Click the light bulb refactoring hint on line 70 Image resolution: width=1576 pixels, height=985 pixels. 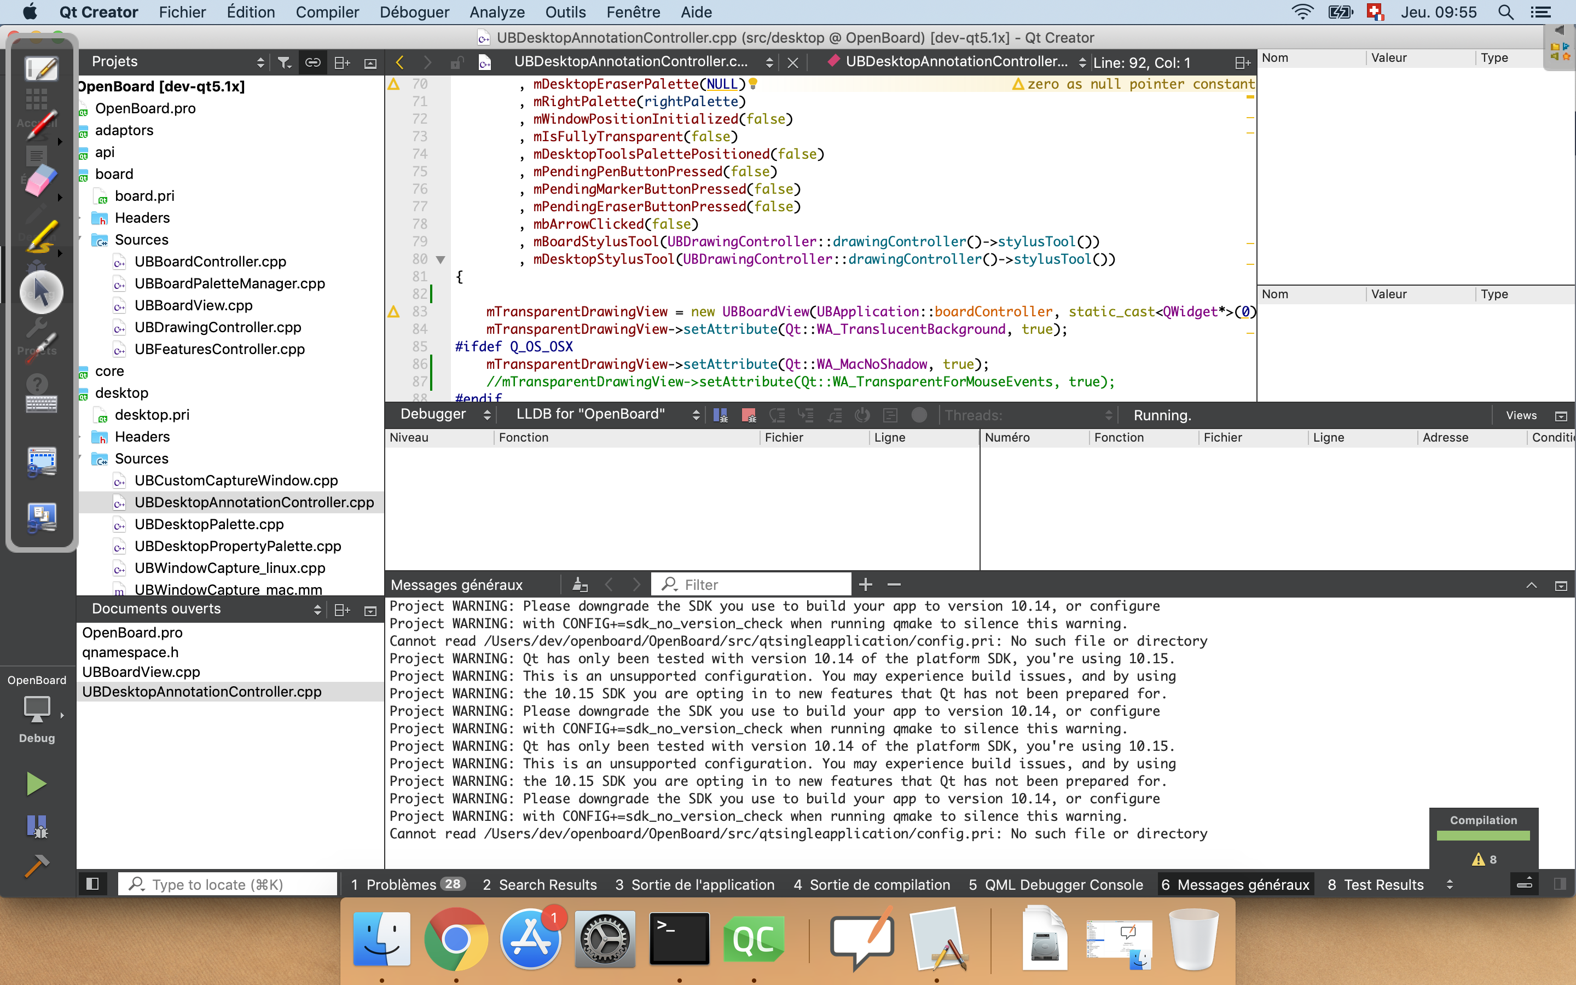pyautogui.click(x=754, y=83)
